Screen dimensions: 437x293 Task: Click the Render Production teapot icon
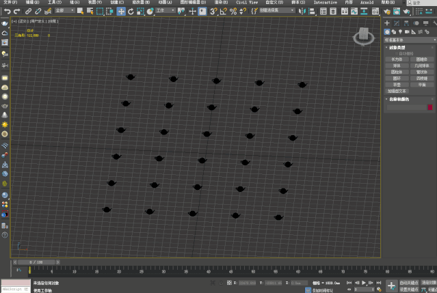click(x=407, y=11)
